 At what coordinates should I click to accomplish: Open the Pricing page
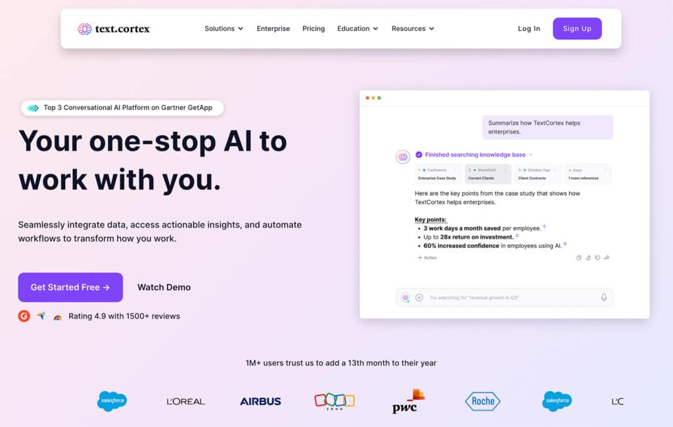[313, 29]
